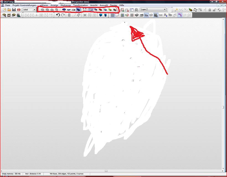The height and width of the screenshot is (177, 227).
Task: Save the project with the floppy disk icon
Action: click(14, 10)
